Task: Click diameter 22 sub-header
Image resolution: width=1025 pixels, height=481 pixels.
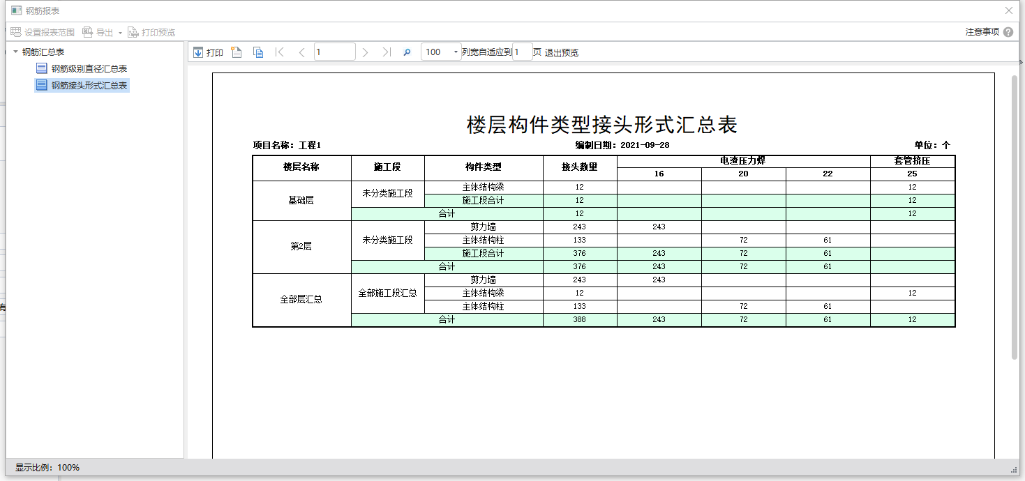Action: 828,174
